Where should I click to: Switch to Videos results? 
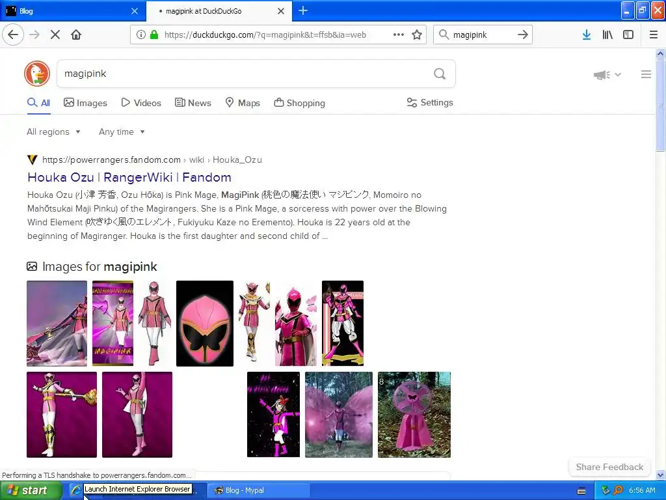click(x=141, y=103)
